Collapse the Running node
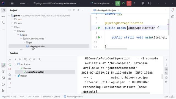The height and width of the screenshot is (99, 176). point(18,68)
